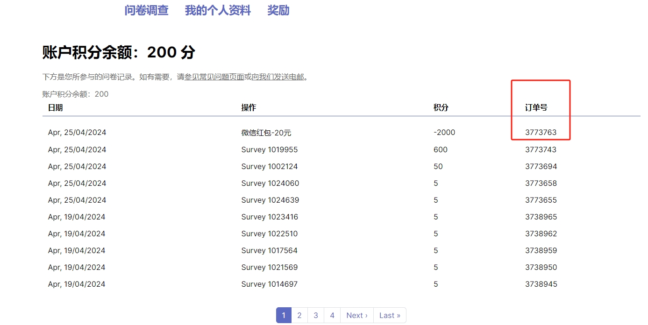The height and width of the screenshot is (325, 648).
Task: Open the 奖励 rewards tab
Action: tap(278, 10)
